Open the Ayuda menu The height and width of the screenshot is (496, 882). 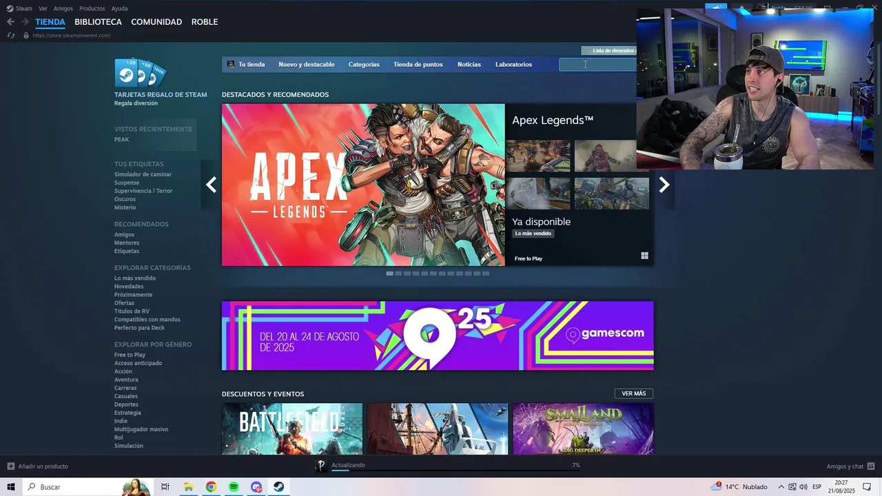click(x=119, y=8)
